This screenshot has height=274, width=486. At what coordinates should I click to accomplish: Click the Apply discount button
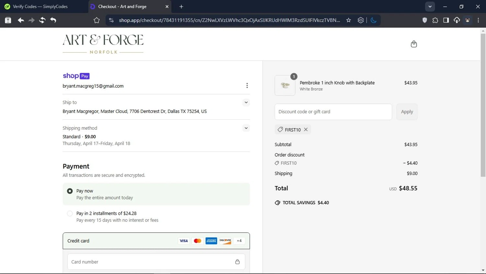pos(407,112)
